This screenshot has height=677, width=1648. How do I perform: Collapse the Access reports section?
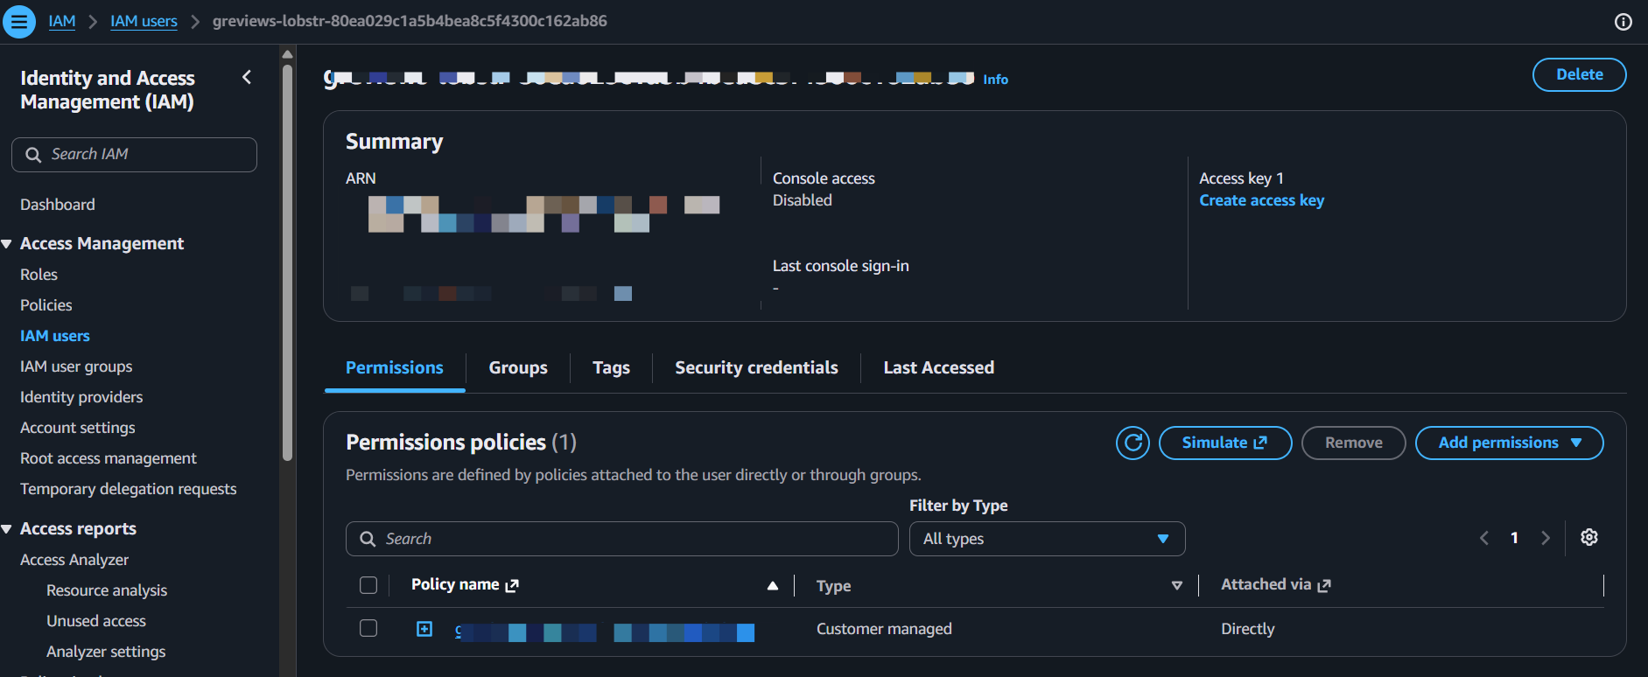pos(7,529)
